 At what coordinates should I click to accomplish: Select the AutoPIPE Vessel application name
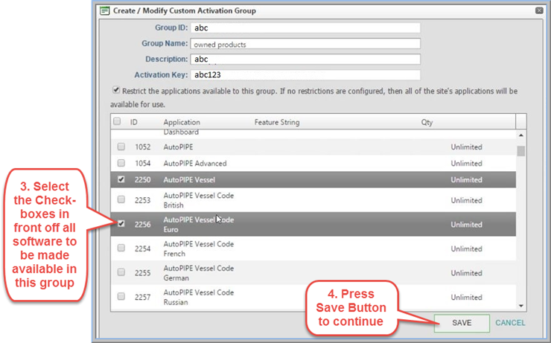coord(189,180)
